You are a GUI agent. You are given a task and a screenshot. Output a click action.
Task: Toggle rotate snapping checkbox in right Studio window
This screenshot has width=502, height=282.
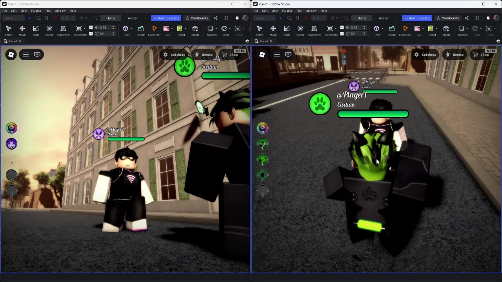pyautogui.click(x=342, y=34)
